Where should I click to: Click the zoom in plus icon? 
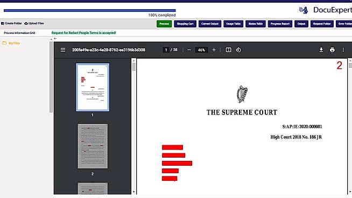[214, 50]
